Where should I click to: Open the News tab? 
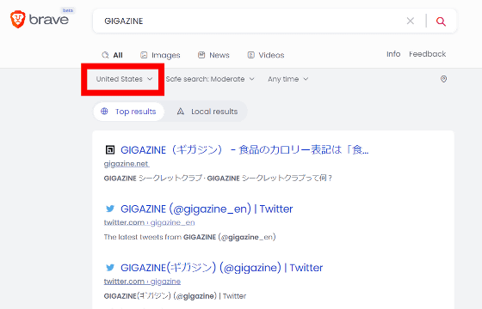point(213,55)
